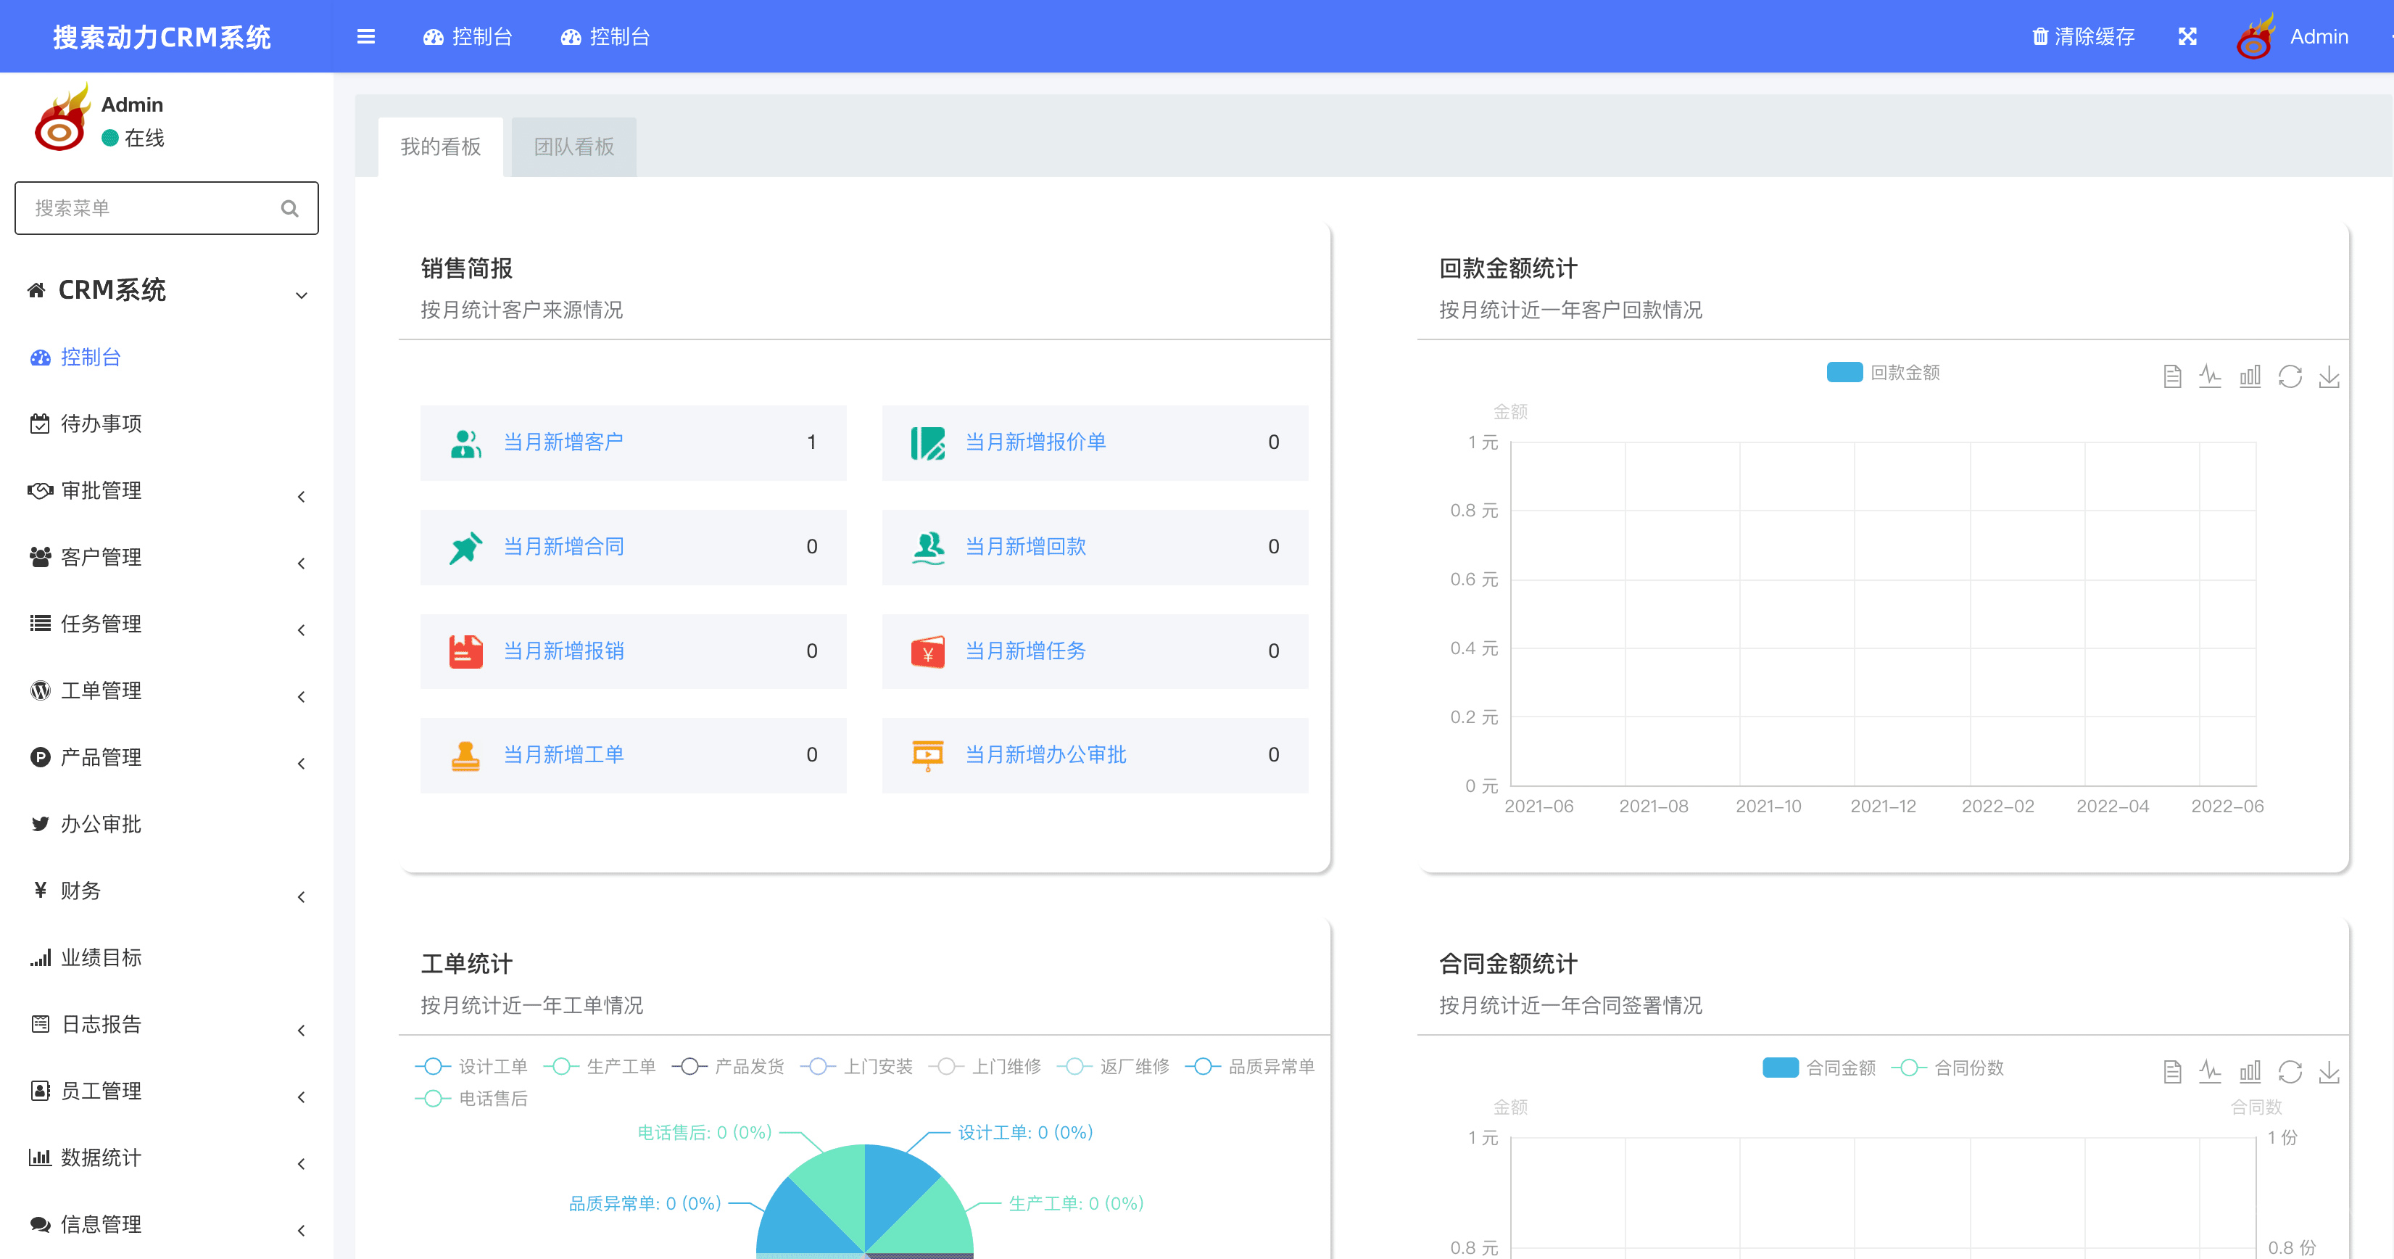Expand the 客户管理 sidebar submenu

167,558
